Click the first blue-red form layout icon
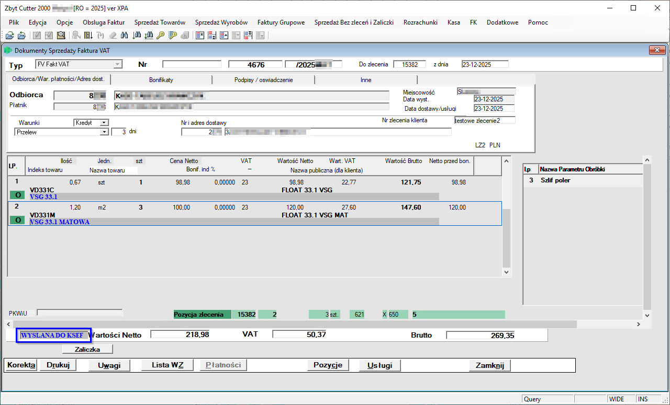 point(199,36)
